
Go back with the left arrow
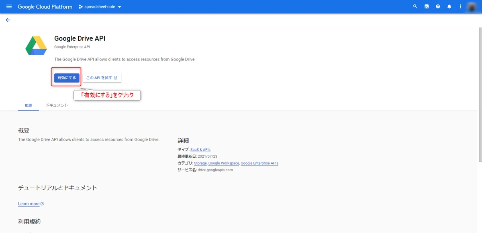coord(8,20)
